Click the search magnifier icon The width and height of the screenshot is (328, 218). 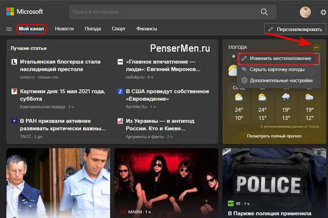pyautogui.click(x=264, y=12)
